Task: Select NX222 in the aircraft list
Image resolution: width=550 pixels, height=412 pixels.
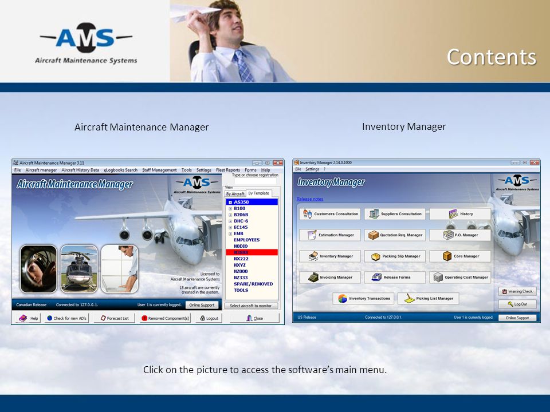Action: pos(241,259)
